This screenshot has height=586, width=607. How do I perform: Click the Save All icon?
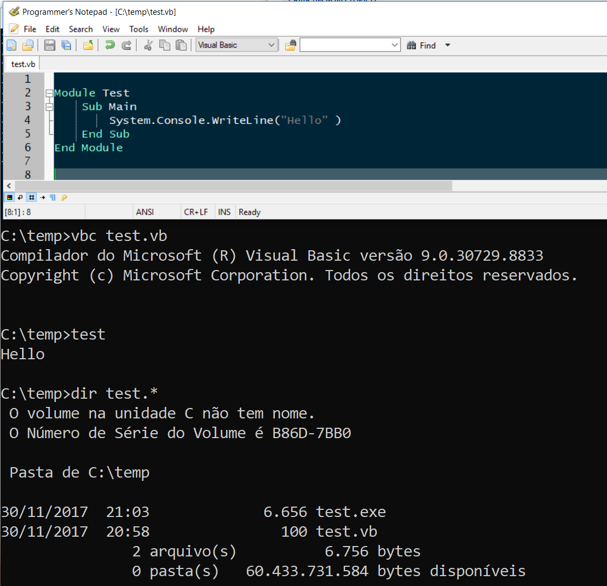coord(66,45)
